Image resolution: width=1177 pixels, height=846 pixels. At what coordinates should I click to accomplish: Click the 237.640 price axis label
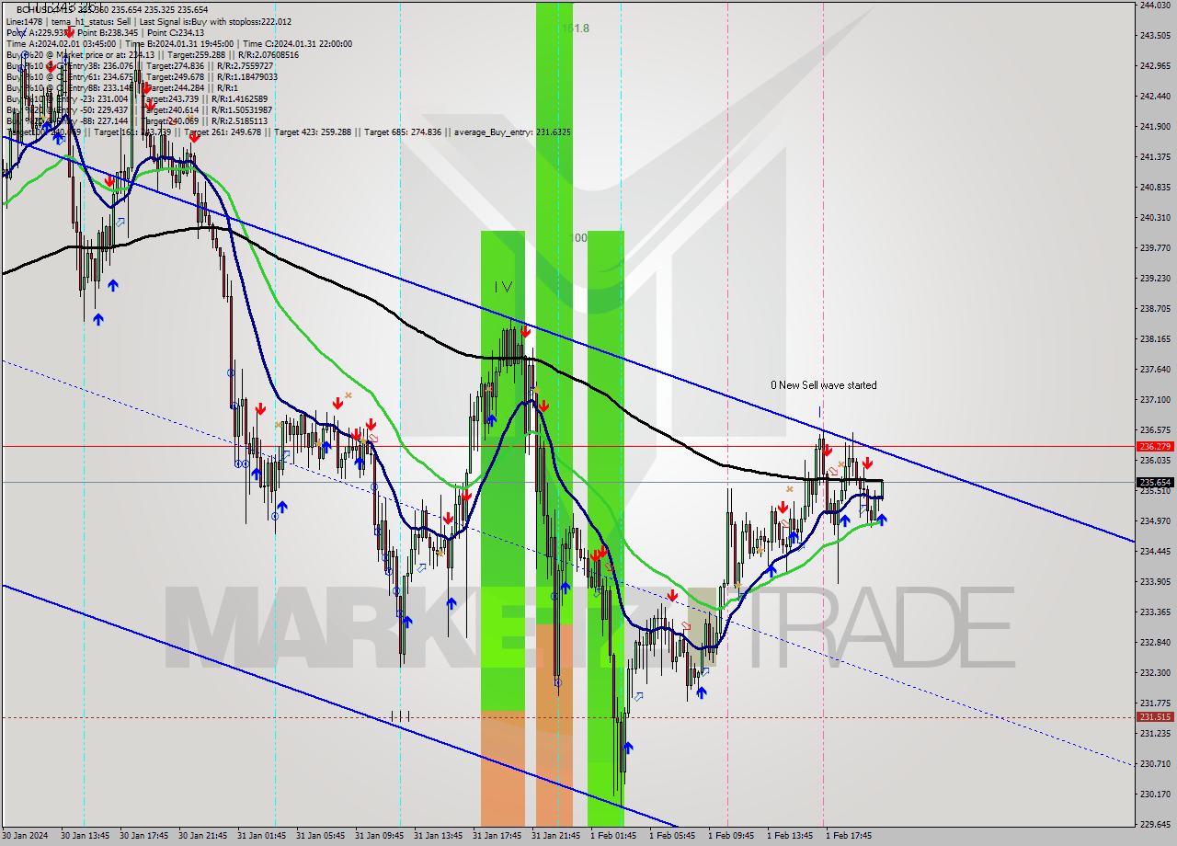(1154, 370)
